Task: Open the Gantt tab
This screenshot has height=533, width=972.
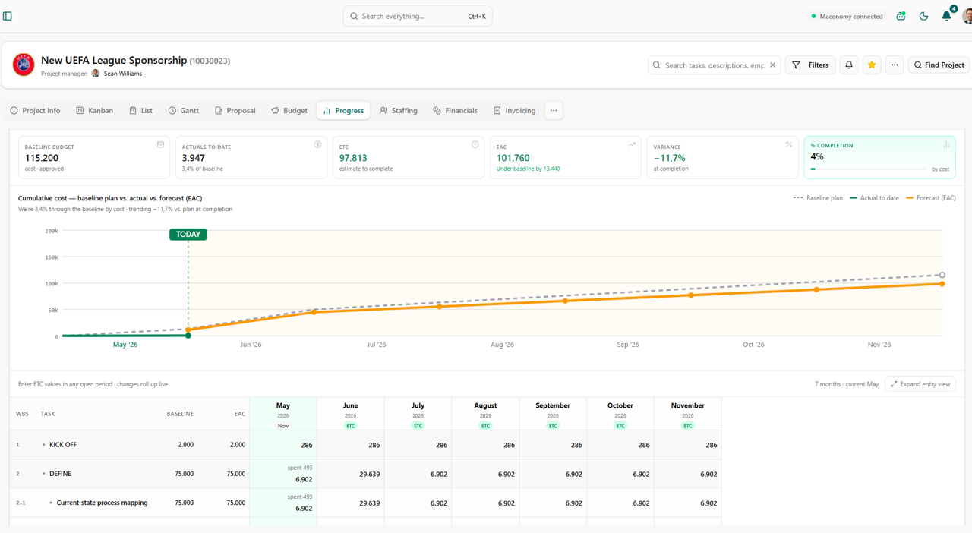Action: [184, 111]
